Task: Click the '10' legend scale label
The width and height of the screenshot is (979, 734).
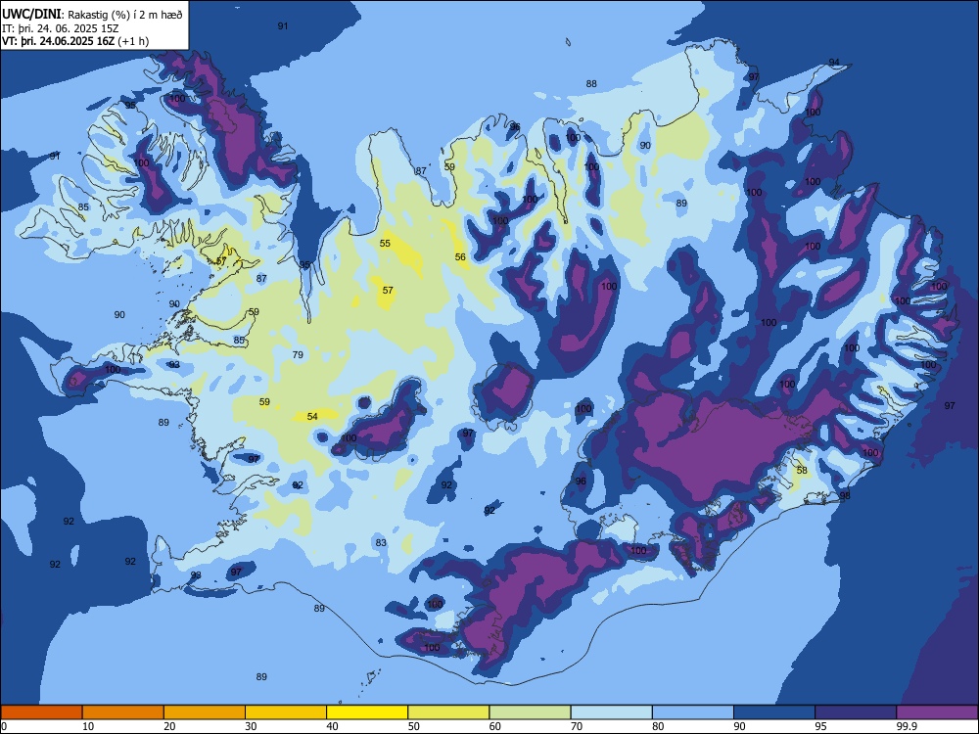Action: pos(89,726)
